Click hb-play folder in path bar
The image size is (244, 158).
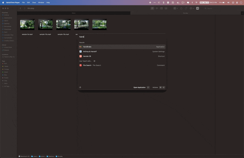coord(59,156)
